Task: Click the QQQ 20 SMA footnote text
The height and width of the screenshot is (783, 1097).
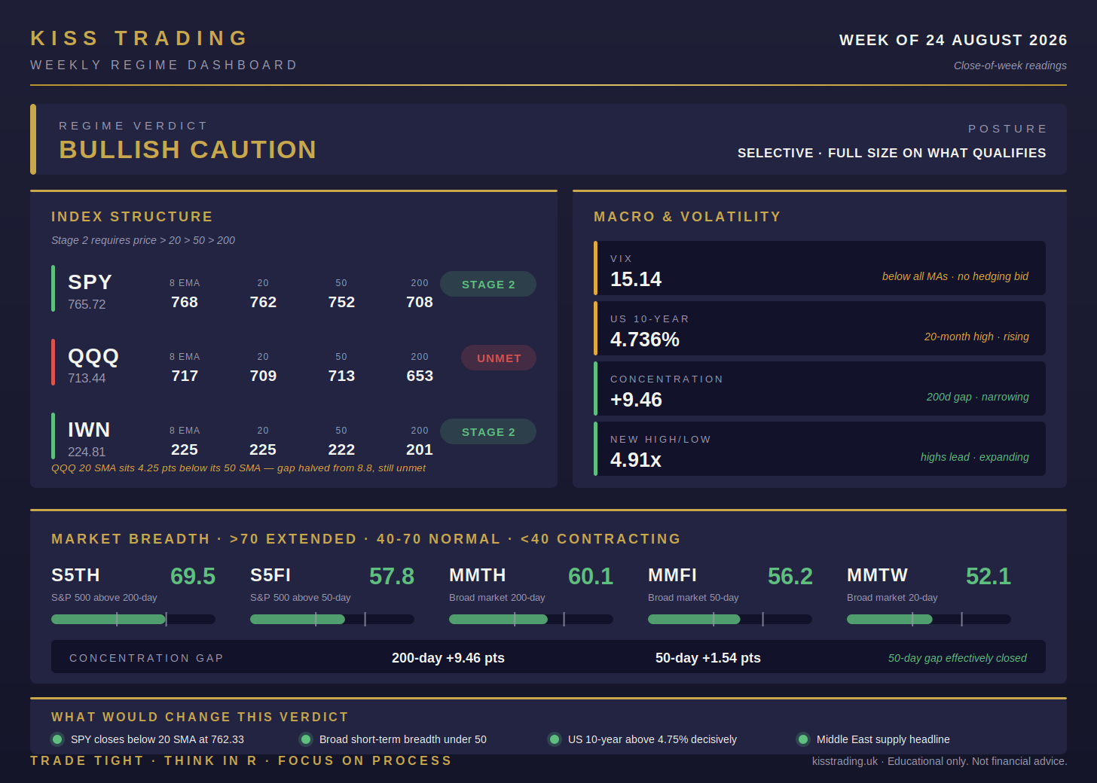Action: pyautogui.click(x=238, y=468)
